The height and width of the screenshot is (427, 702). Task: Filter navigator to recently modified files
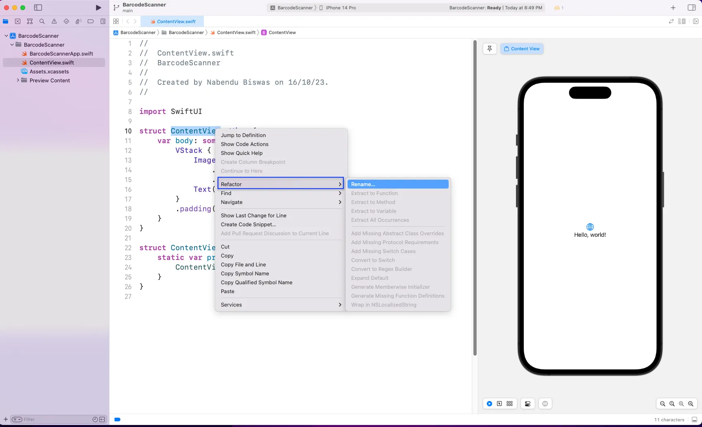(95, 419)
